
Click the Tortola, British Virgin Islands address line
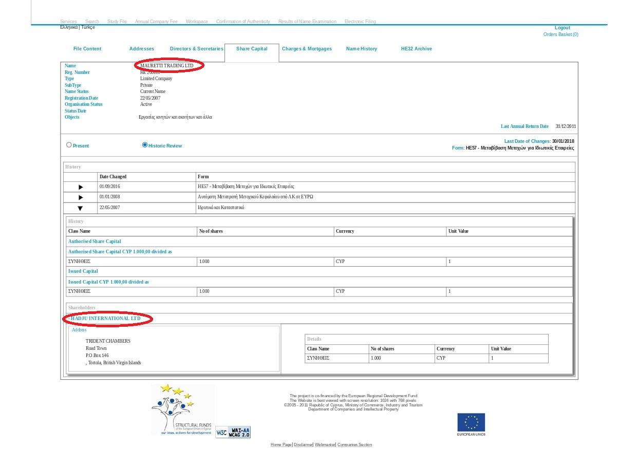coord(114,363)
